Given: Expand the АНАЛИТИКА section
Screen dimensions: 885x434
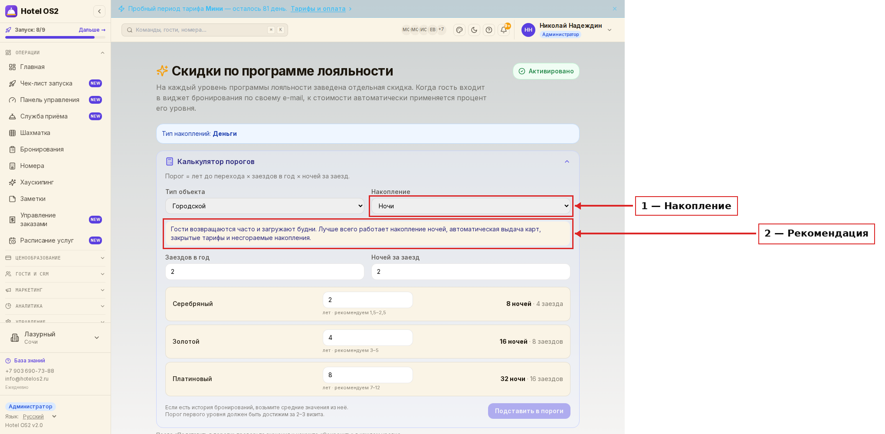Looking at the screenshot, I should (x=55, y=306).
